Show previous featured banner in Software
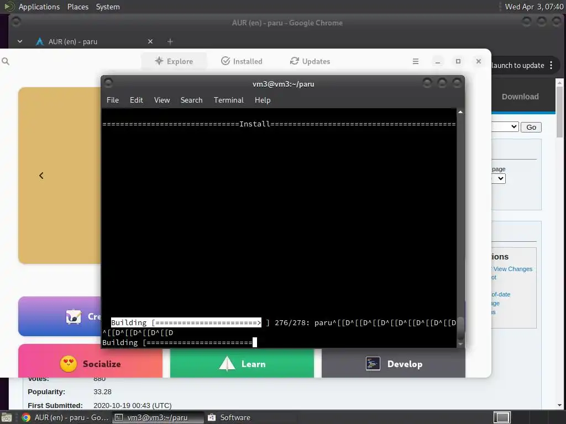 coord(41,176)
